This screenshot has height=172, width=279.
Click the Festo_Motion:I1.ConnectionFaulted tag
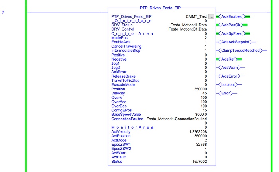177,119
